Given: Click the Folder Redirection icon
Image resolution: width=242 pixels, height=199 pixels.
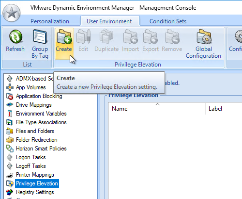Looking at the screenshot, I should 10,140.
